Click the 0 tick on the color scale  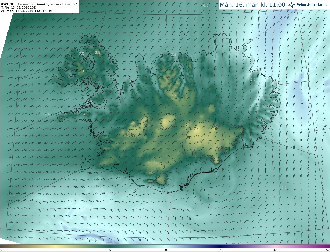1,250
